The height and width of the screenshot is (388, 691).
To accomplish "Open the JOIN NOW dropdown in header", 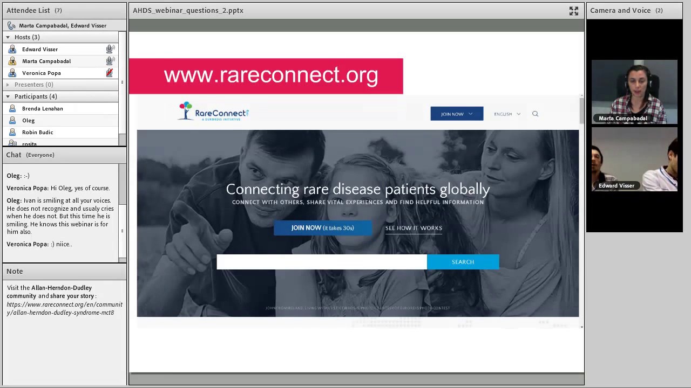I will coord(457,114).
